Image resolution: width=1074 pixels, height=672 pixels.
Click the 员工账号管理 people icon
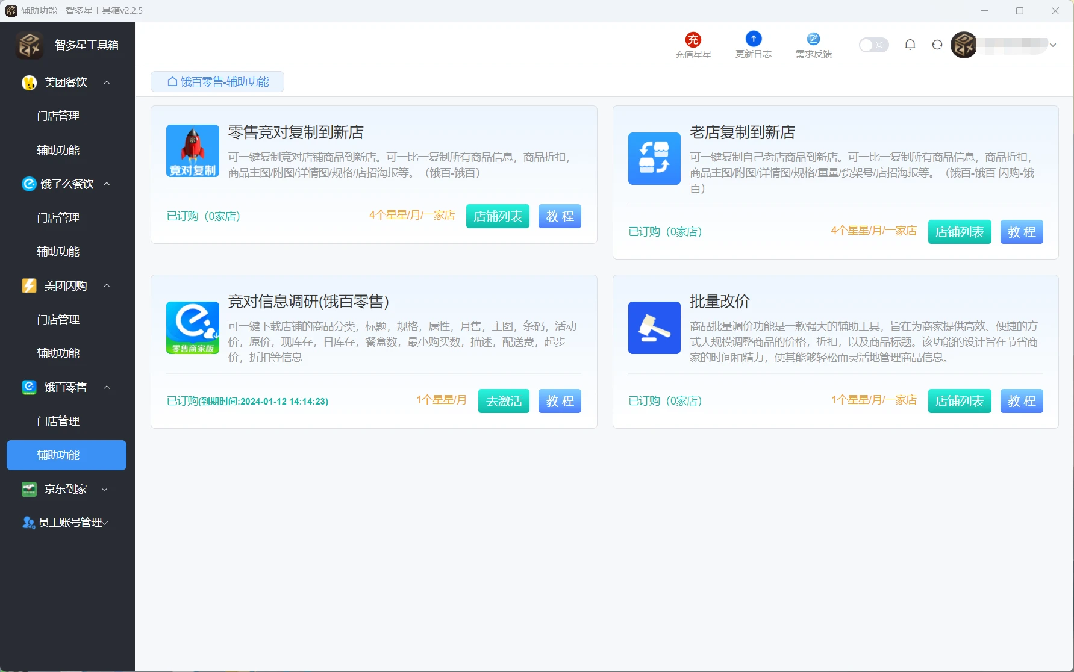[x=28, y=523]
